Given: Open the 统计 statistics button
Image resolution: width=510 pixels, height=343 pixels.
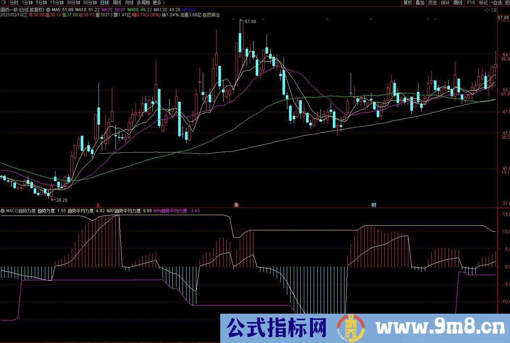Looking at the screenshot, I should (445, 3).
